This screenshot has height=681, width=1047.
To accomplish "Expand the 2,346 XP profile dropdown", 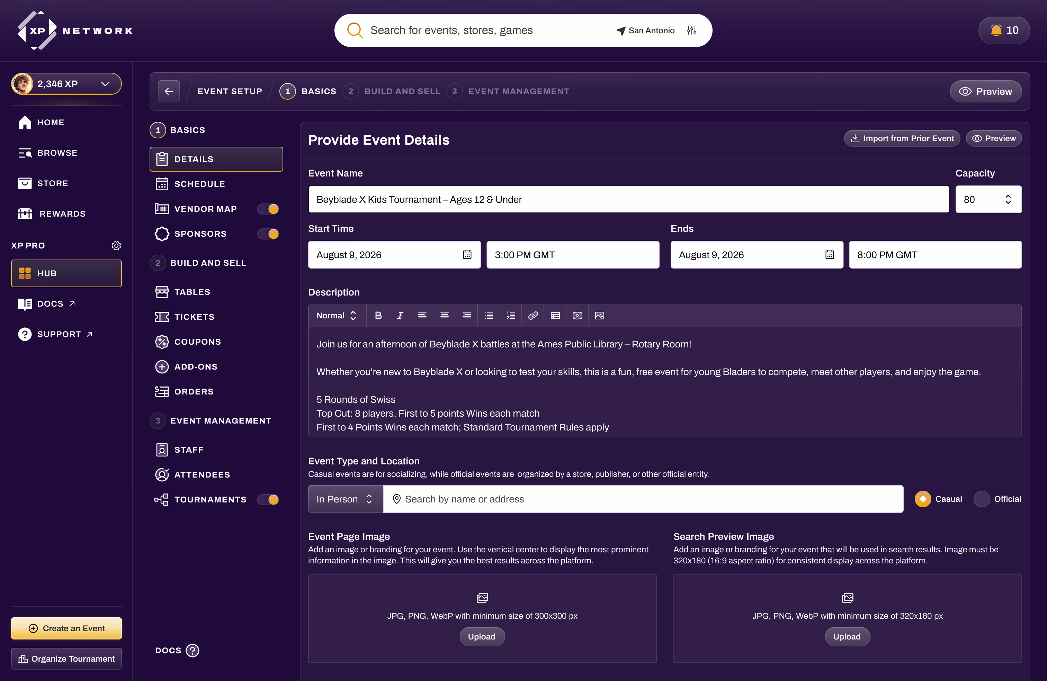I will (66, 84).
